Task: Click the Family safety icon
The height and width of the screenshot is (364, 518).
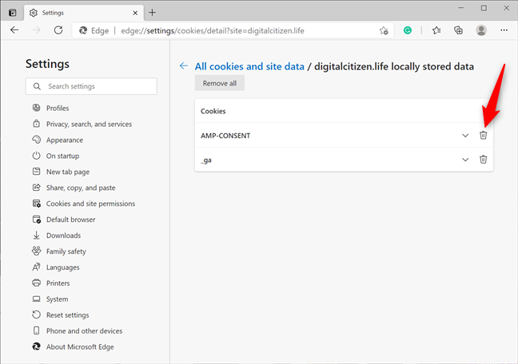Action: (36, 251)
